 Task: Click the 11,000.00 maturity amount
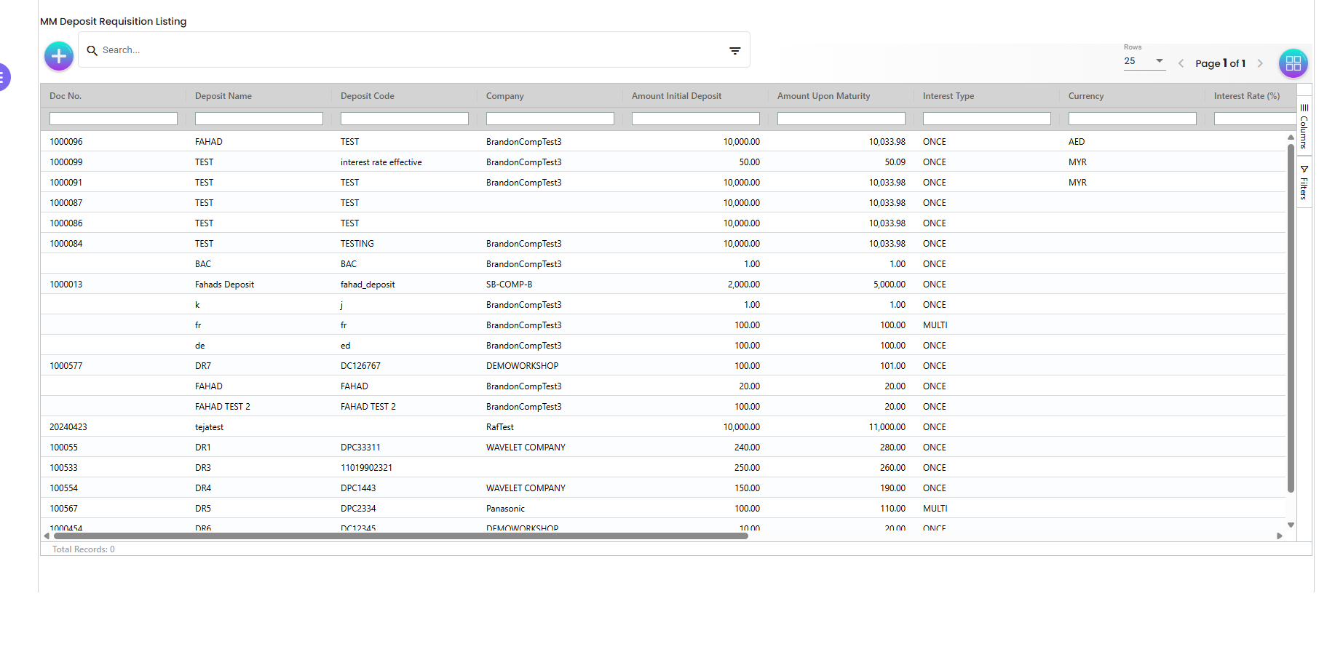pyautogui.click(x=887, y=427)
